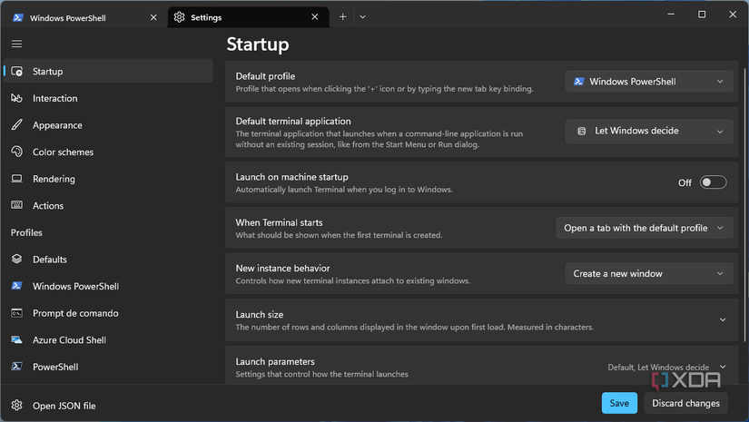This screenshot has height=422, width=749.
Task: Open the Actions keyboard icon
Action: (x=16, y=206)
